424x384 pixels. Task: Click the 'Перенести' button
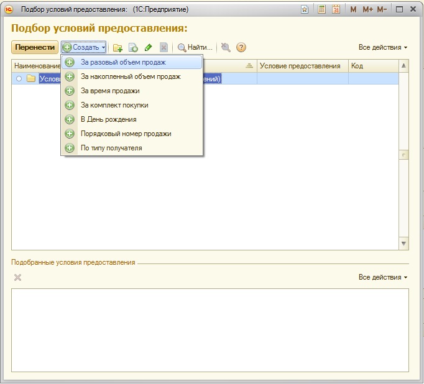34,47
